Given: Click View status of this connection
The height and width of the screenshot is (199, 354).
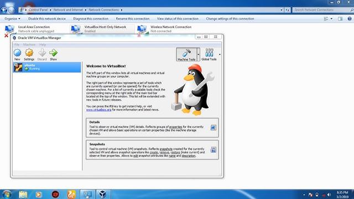Looking at the screenshot, I should pyautogui.click(x=178, y=19).
